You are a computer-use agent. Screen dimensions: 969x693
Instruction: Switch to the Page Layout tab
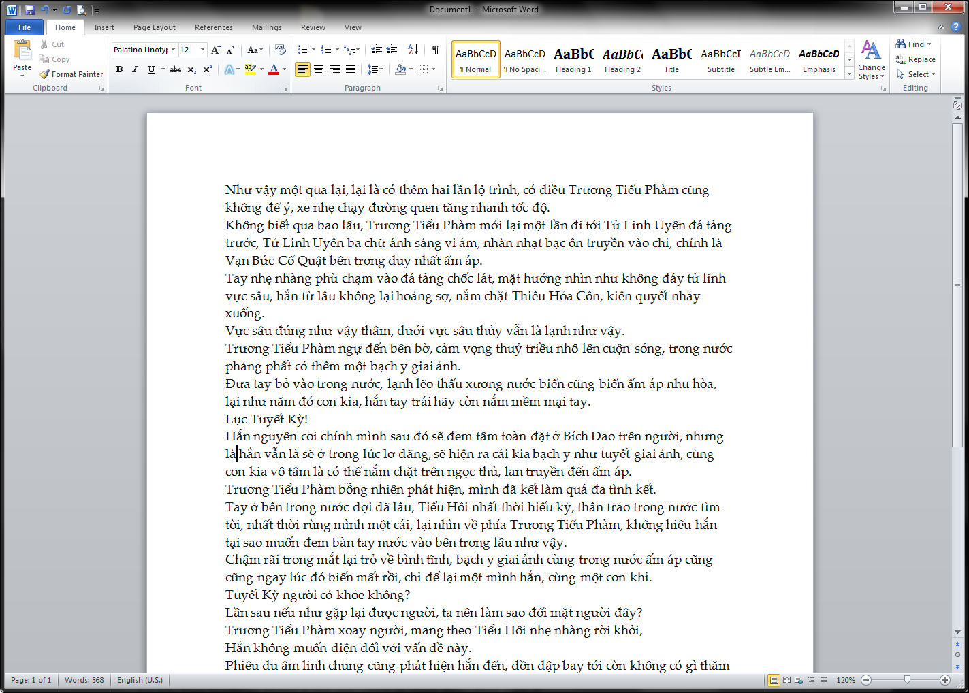[x=154, y=27]
